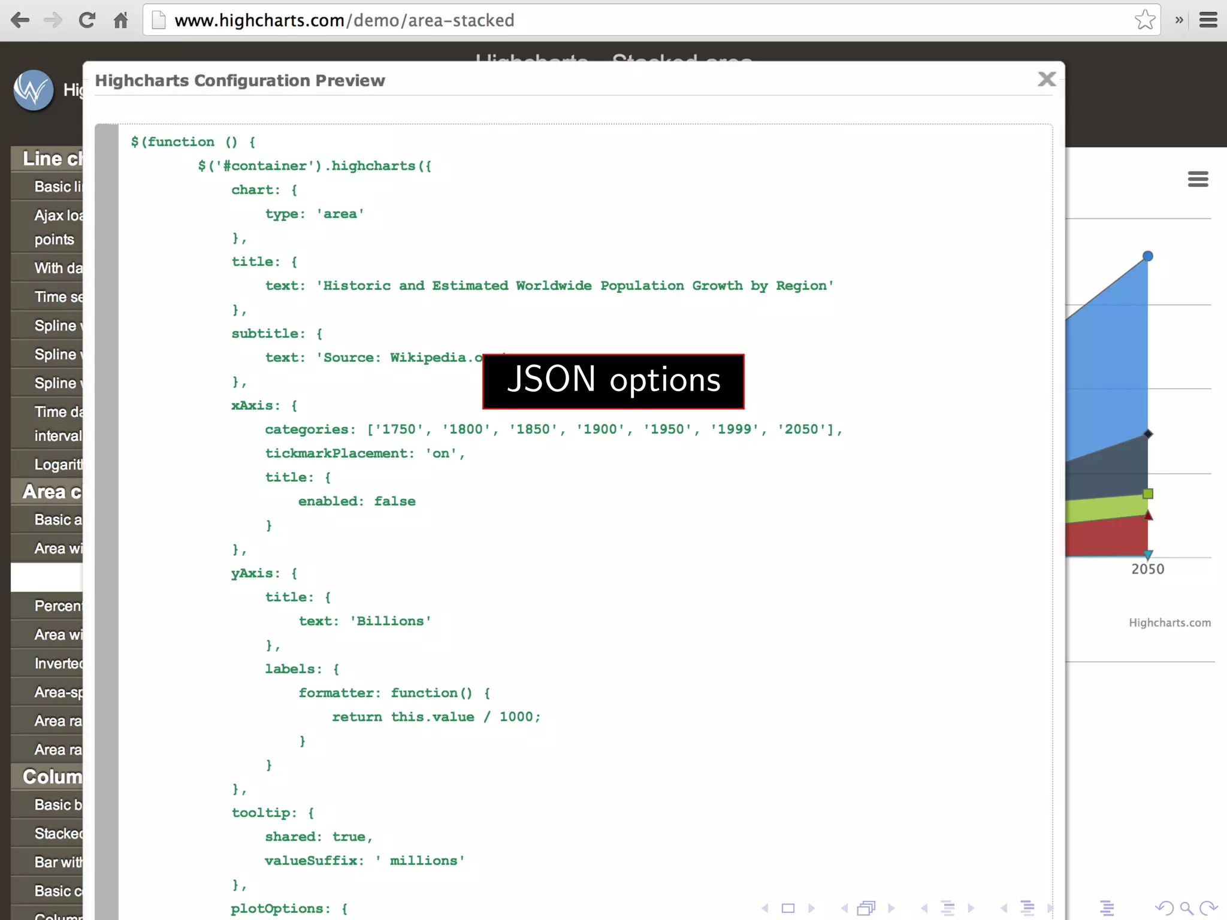Go to the previous subsection arrow
The image size is (1227, 920).
point(924,908)
